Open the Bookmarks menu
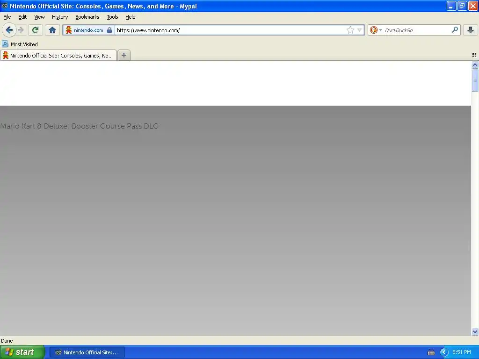 (87, 17)
